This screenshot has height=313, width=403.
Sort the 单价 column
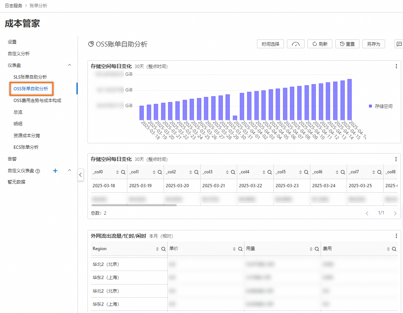click(x=234, y=249)
